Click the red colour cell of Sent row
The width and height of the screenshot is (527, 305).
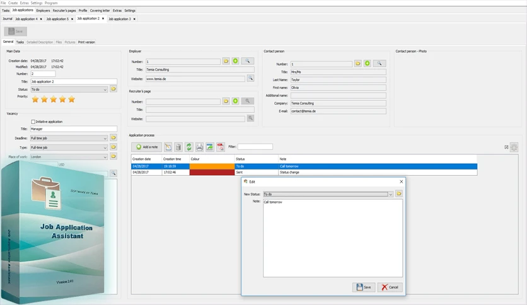(x=212, y=172)
